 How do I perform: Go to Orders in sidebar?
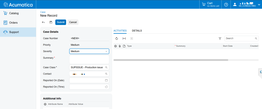point(18,23)
